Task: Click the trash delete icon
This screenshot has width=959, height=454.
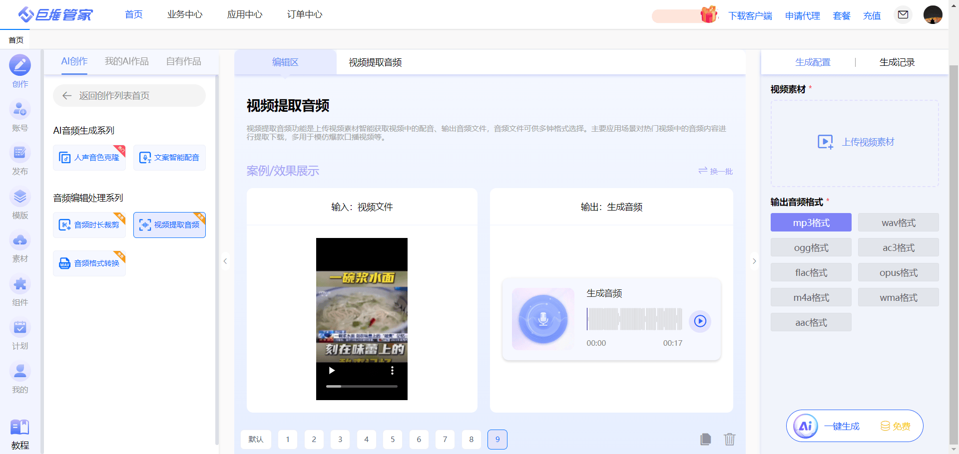Action: point(729,439)
